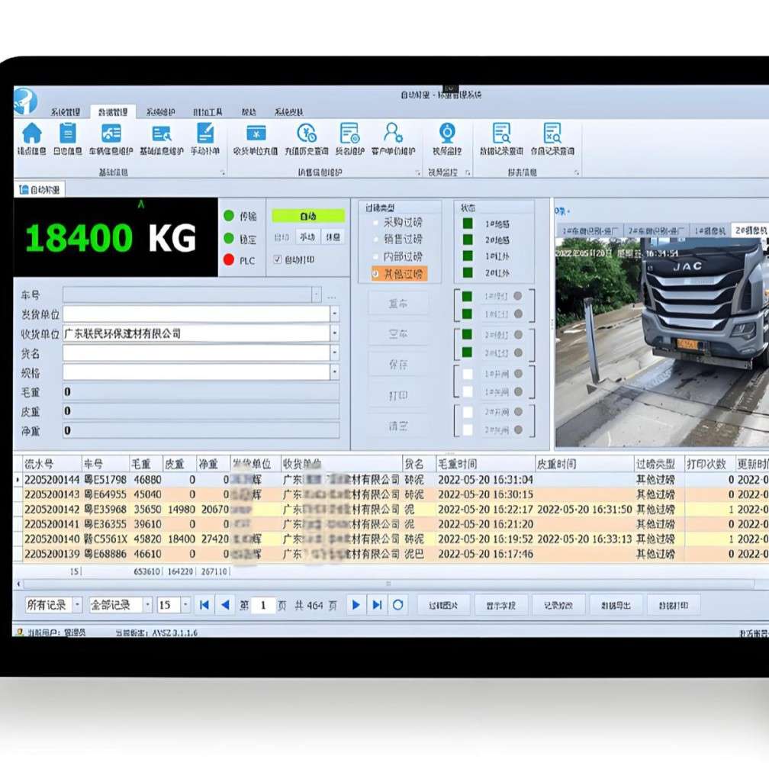This screenshot has width=769, height=769.
Task: Select the 销售过磅 radio option
Action: point(375,240)
